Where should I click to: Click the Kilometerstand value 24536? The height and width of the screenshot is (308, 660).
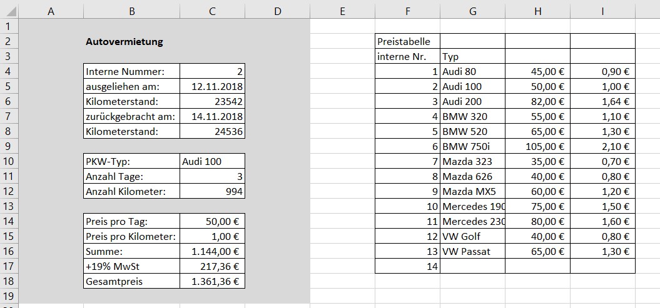[212, 131]
